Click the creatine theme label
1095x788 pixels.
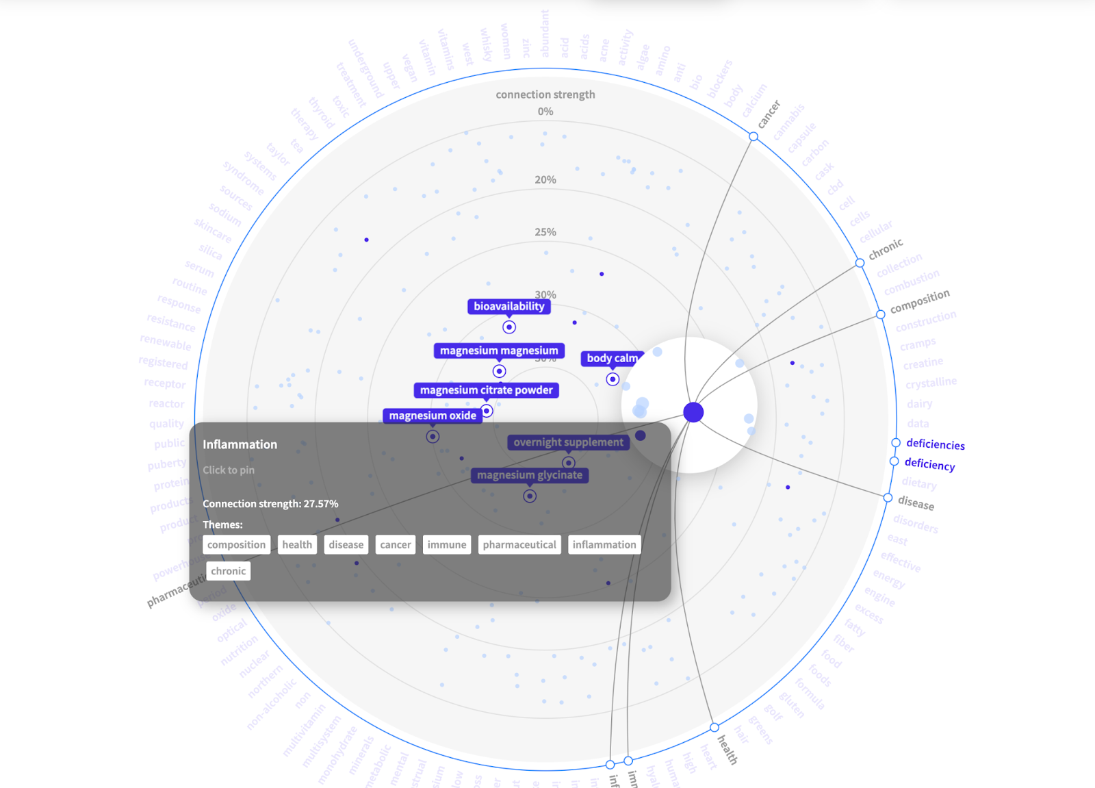pos(923,363)
